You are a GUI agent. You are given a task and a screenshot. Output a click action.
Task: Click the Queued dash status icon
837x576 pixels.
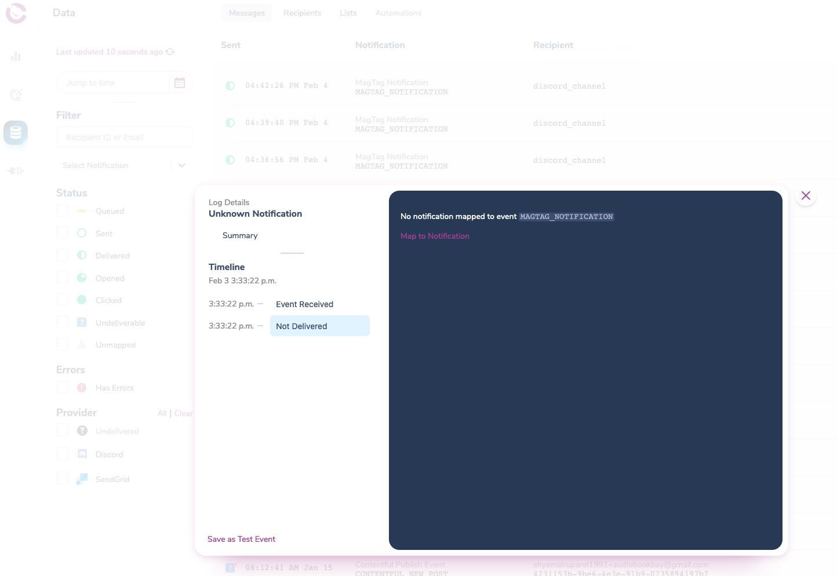[x=82, y=211]
